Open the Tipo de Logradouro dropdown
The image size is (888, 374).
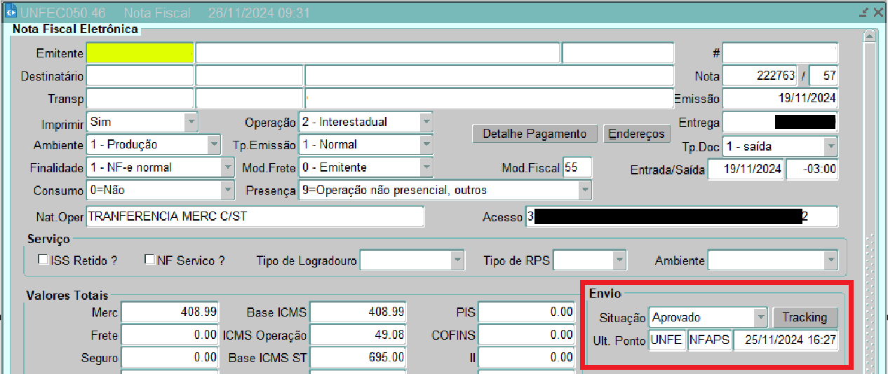(x=457, y=261)
